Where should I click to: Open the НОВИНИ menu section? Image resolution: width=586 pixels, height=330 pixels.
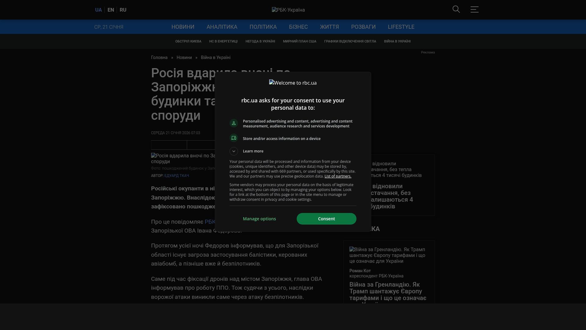pyautogui.click(x=183, y=27)
